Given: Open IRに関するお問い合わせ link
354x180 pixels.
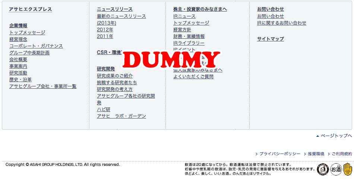Looking at the screenshot, I should [x=282, y=23].
